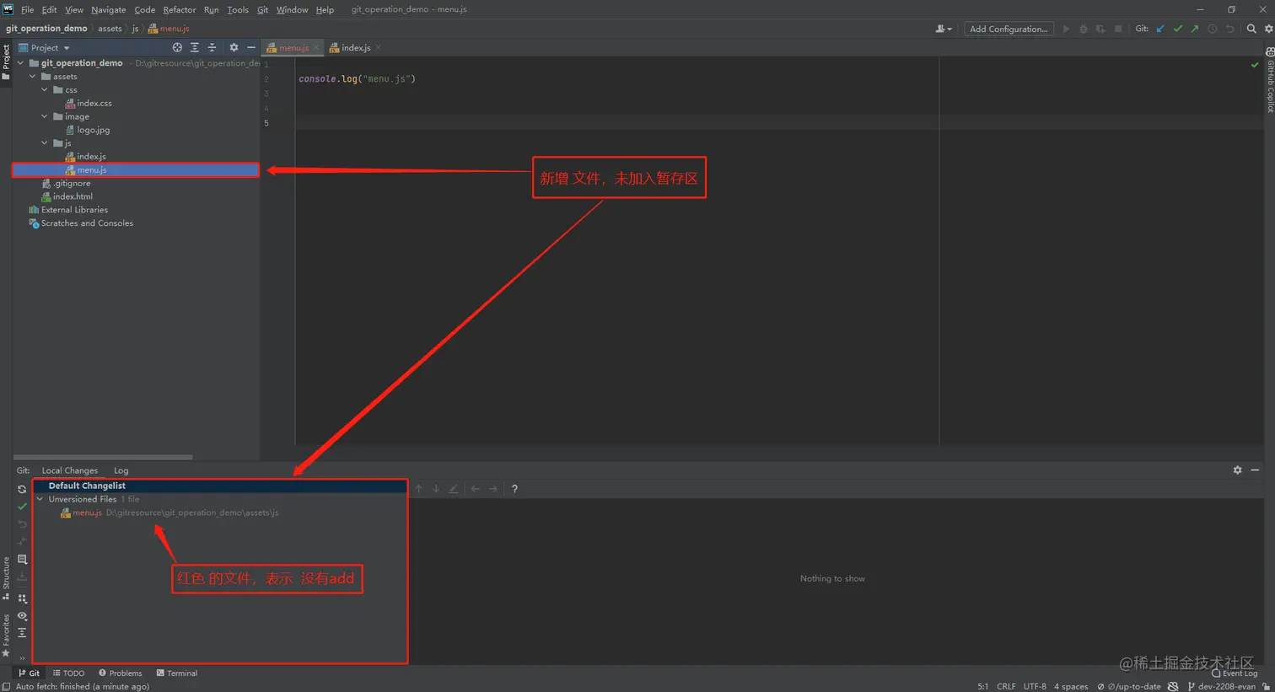This screenshot has height=692, width=1275.
Task: Toggle group-by view in the Local Changes panel
Action: click(x=22, y=598)
